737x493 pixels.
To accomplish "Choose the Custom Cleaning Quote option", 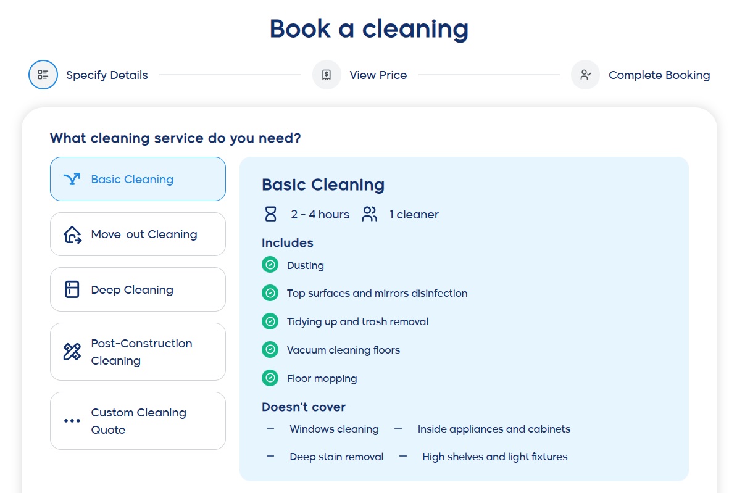I will pyautogui.click(x=138, y=421).
